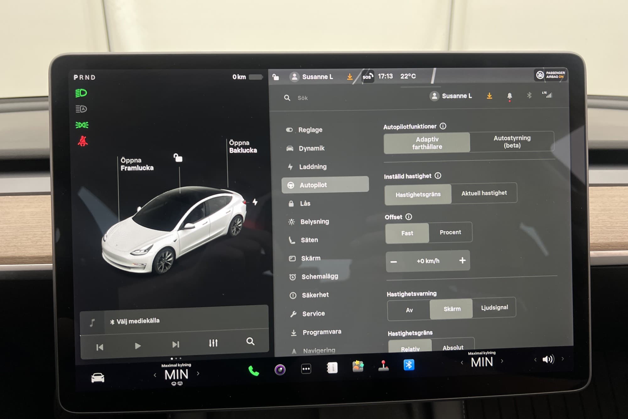Open the joystick Arcade icon

point(383,366)
